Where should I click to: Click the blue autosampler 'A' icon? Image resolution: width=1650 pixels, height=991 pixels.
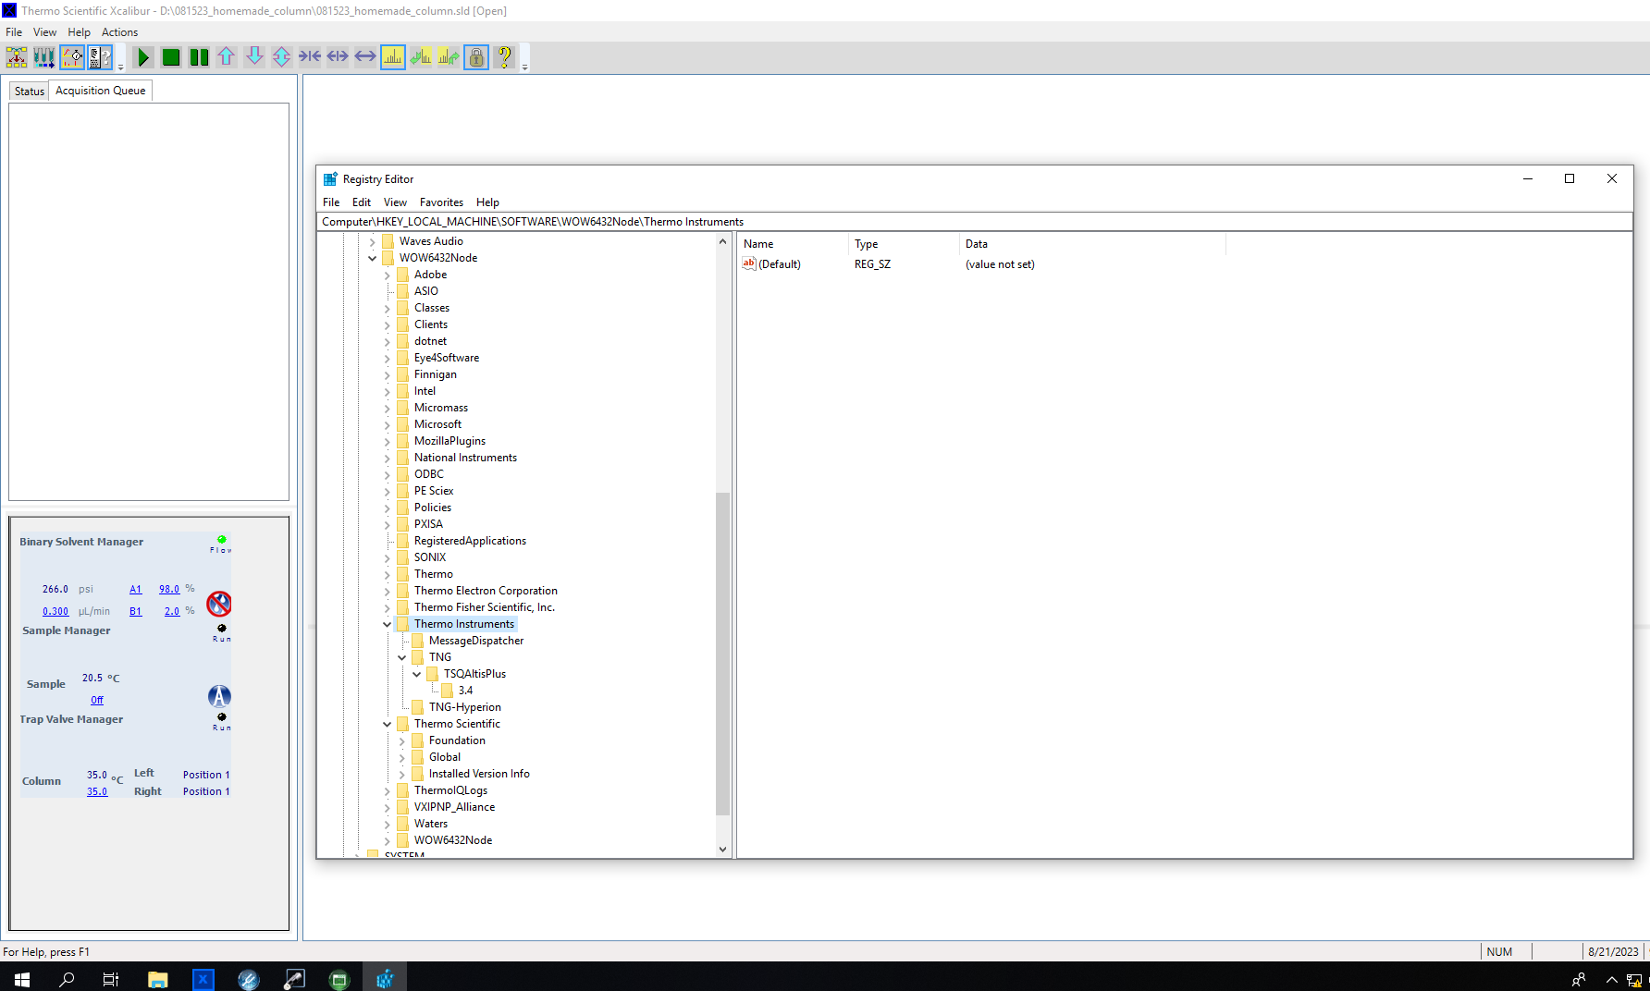[219, 696]
